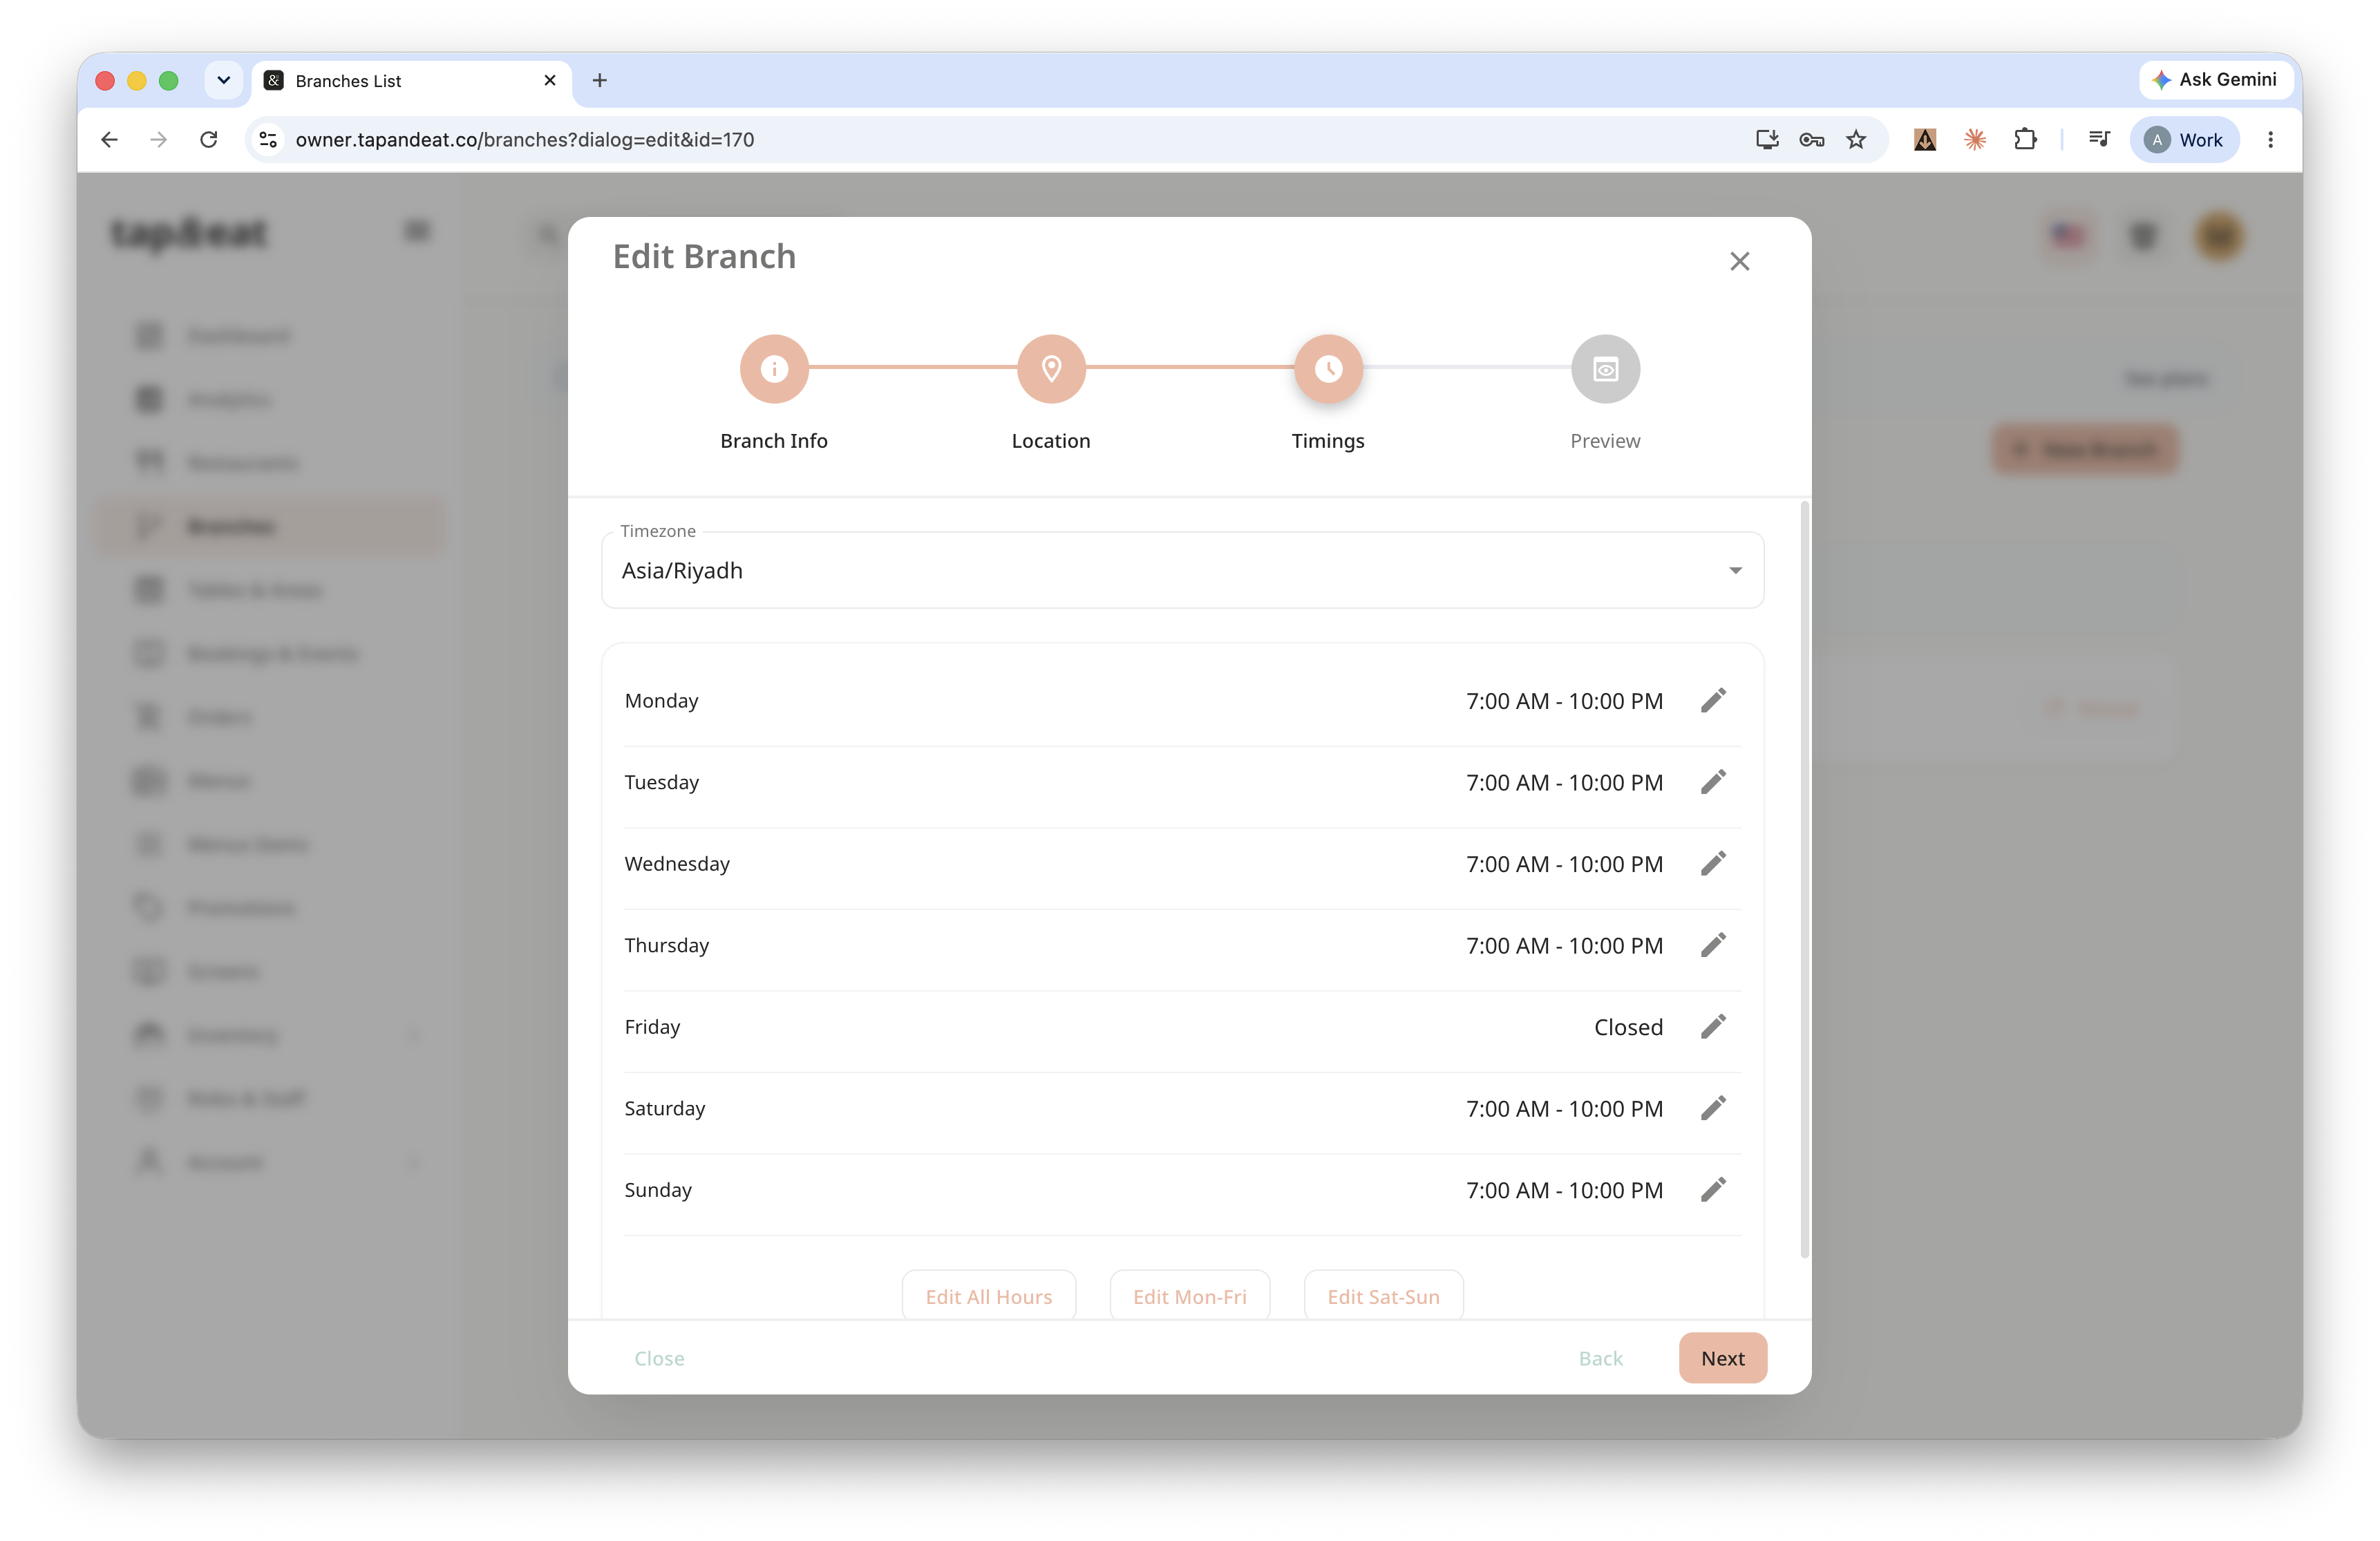
Task: Navigate back in browser history
Action: click(x=110, y=139)
